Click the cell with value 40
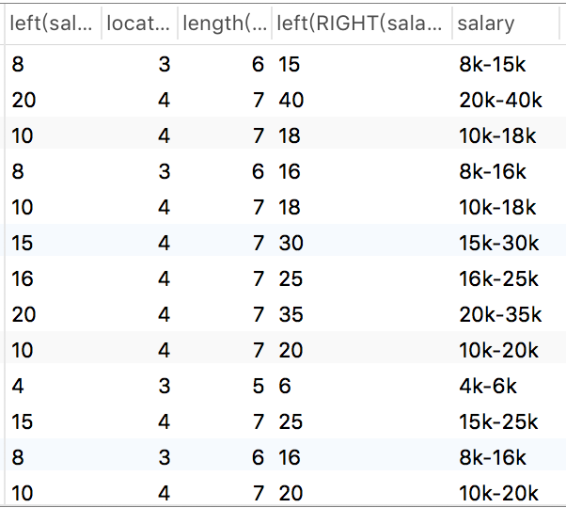 pyautogui.click(x=291, y=101)
